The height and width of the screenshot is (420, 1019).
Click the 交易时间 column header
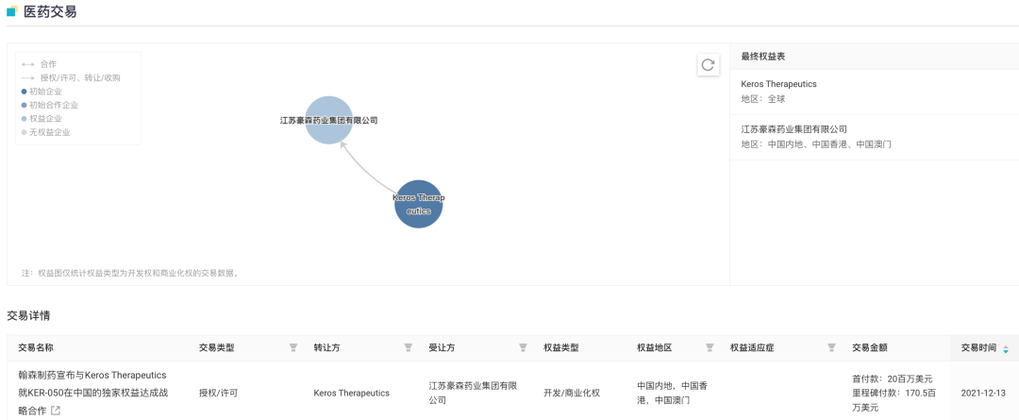(x=978, y=348)
